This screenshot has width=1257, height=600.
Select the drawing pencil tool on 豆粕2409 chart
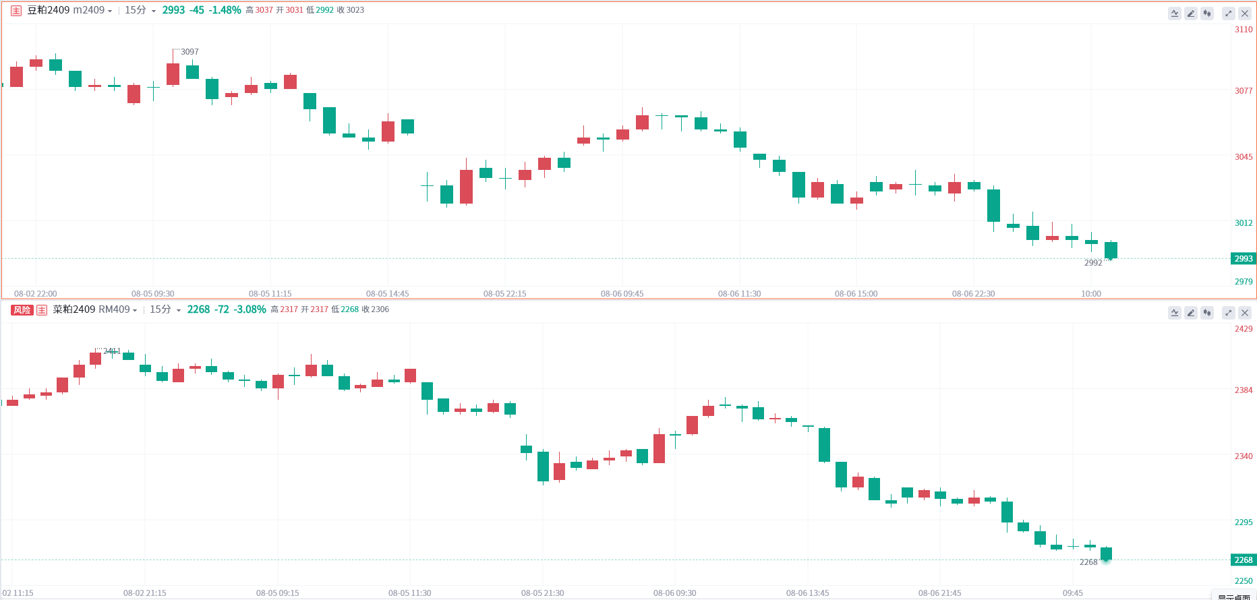point(1191,13)
